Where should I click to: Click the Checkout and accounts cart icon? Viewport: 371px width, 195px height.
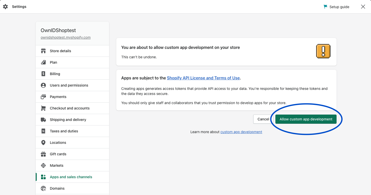(43, 108)
